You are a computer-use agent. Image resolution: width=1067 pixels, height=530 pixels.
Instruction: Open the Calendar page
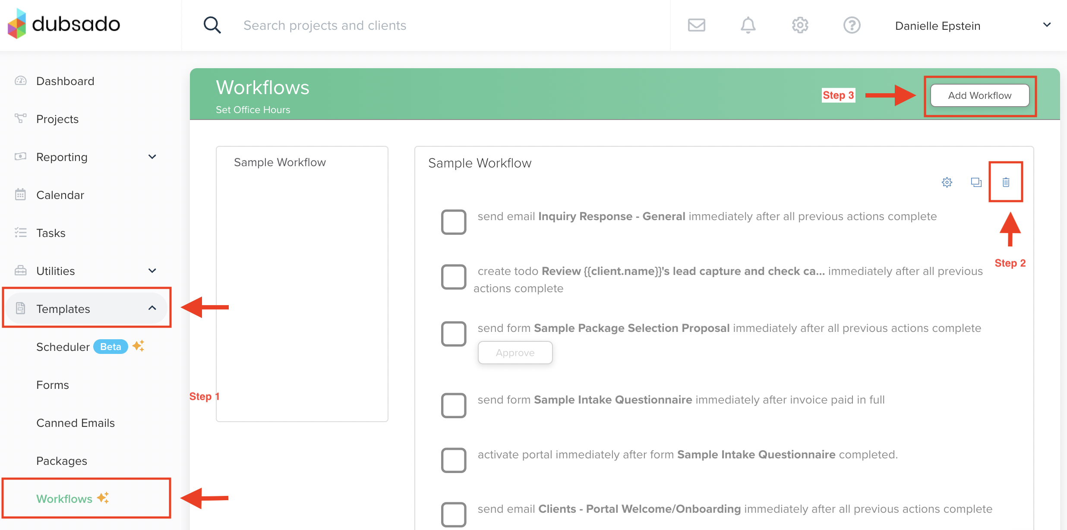click(x=60, y=195)
